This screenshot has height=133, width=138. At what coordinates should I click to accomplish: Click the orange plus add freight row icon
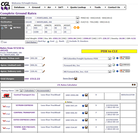point(75,28)
